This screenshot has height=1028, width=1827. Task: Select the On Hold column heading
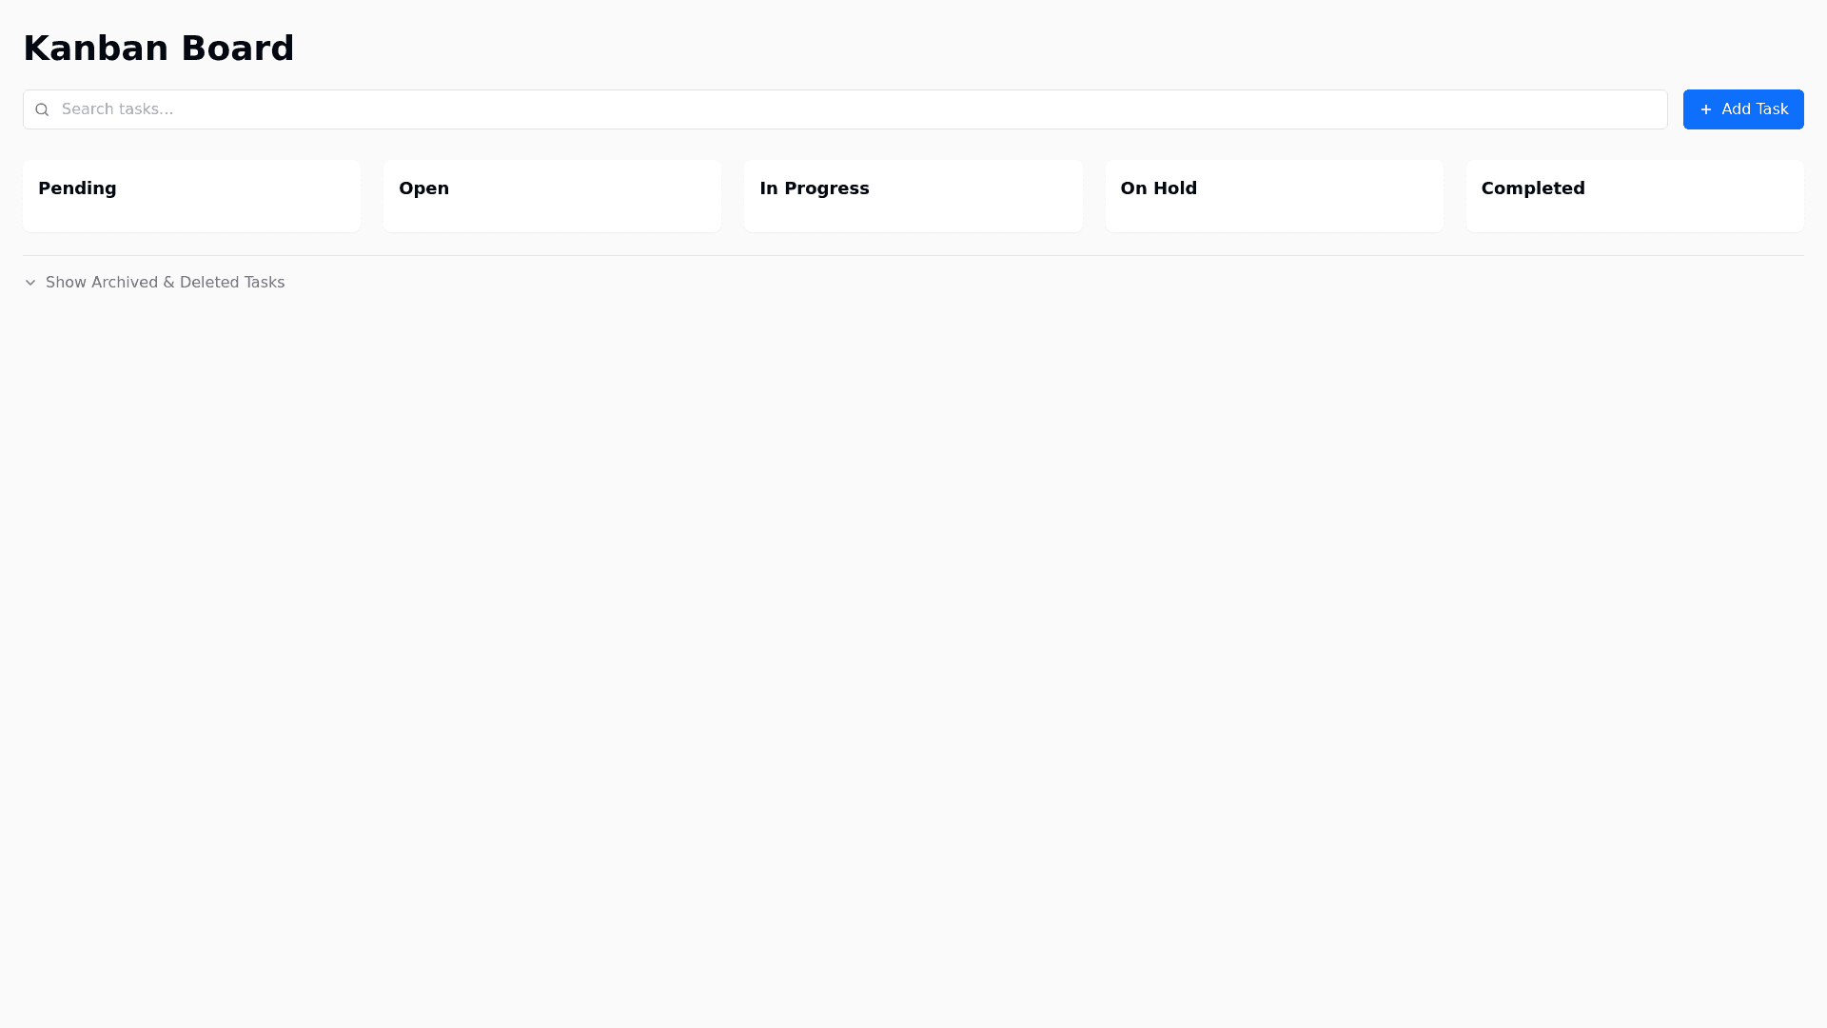point(1158,188)
